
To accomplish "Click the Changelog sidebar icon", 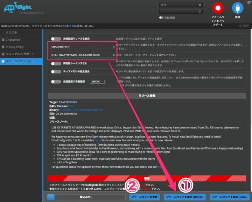I will (x=3, y=40).
